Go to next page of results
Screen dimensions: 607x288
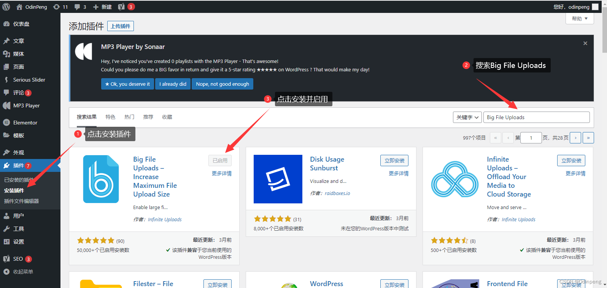pyautogui.click(x=575, y=138)
